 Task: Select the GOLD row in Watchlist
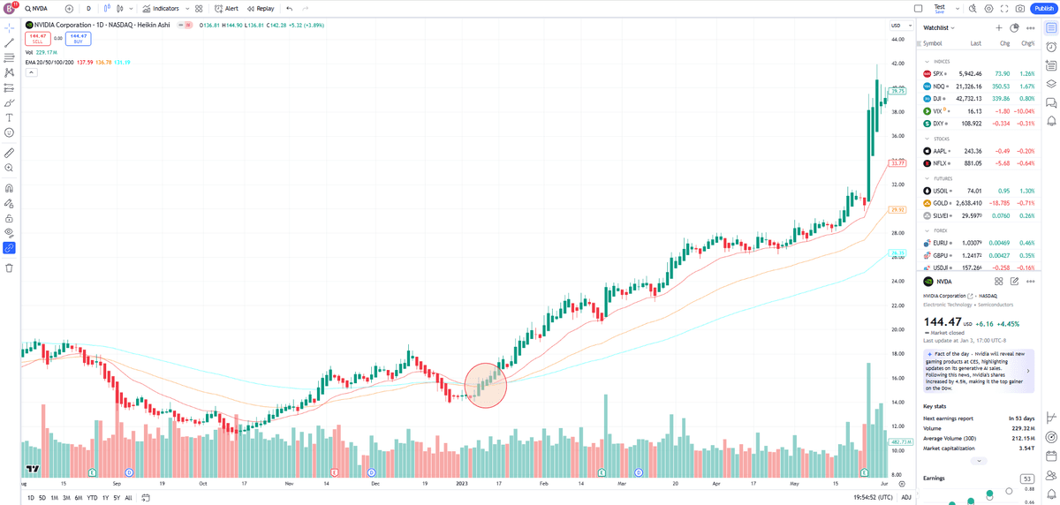click(x=979, y=203)
